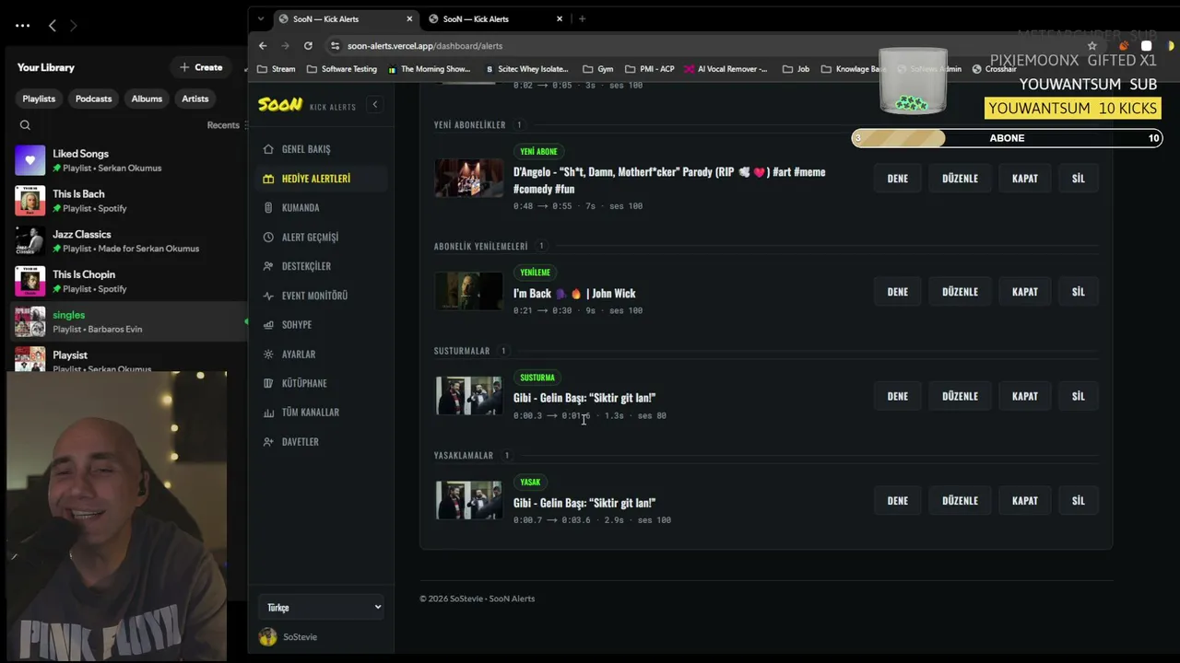Click the SooN logo in dashboard
This screenshot has height=663, width=1180.
coord(280,105)
